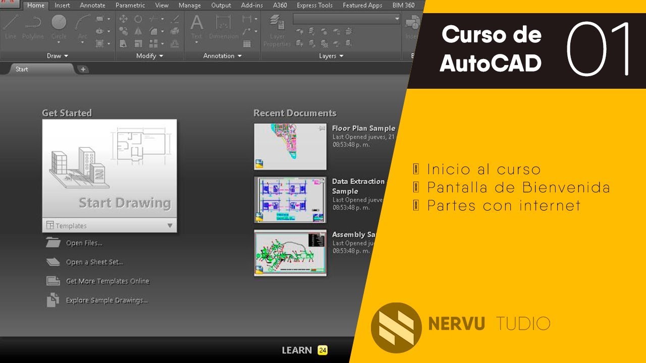Select the Arc tool
This screenshot has width=646, height=363.
(82, 27)
